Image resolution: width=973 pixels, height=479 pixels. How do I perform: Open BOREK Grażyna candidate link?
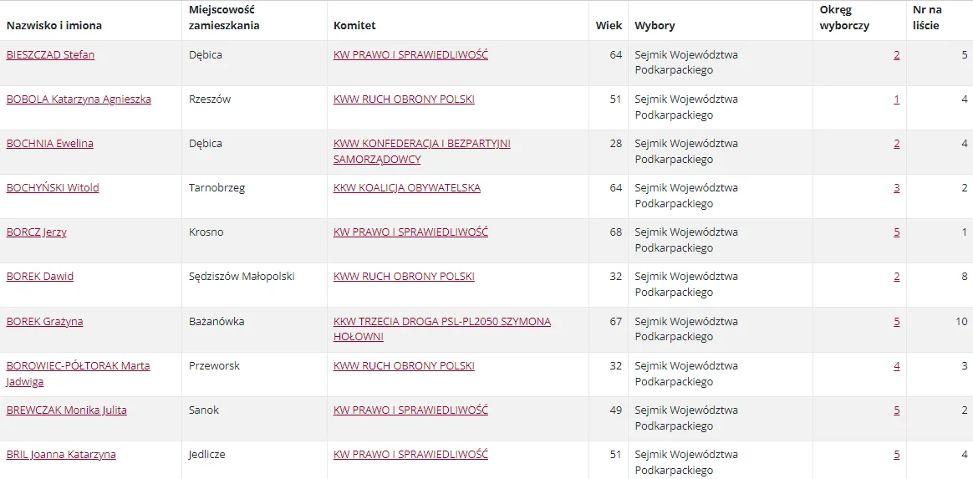coord(44,321)
